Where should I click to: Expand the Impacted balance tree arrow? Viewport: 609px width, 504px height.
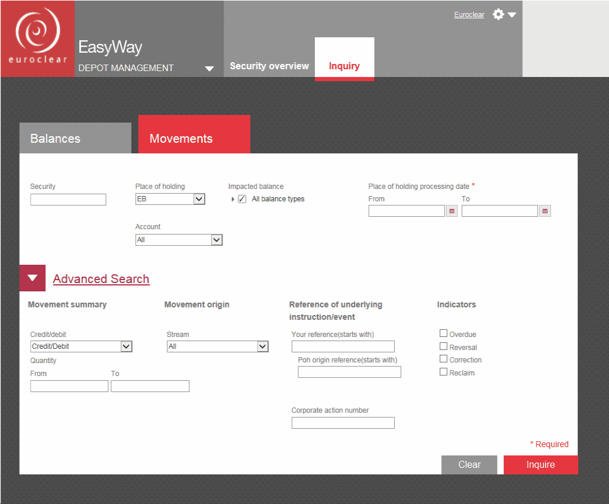pyautogui.click(x=233, y=199)
